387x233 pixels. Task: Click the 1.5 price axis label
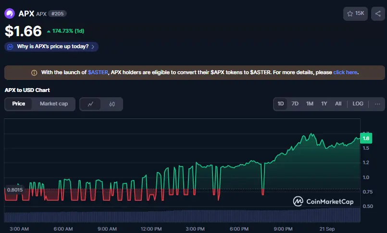point(366,148)
